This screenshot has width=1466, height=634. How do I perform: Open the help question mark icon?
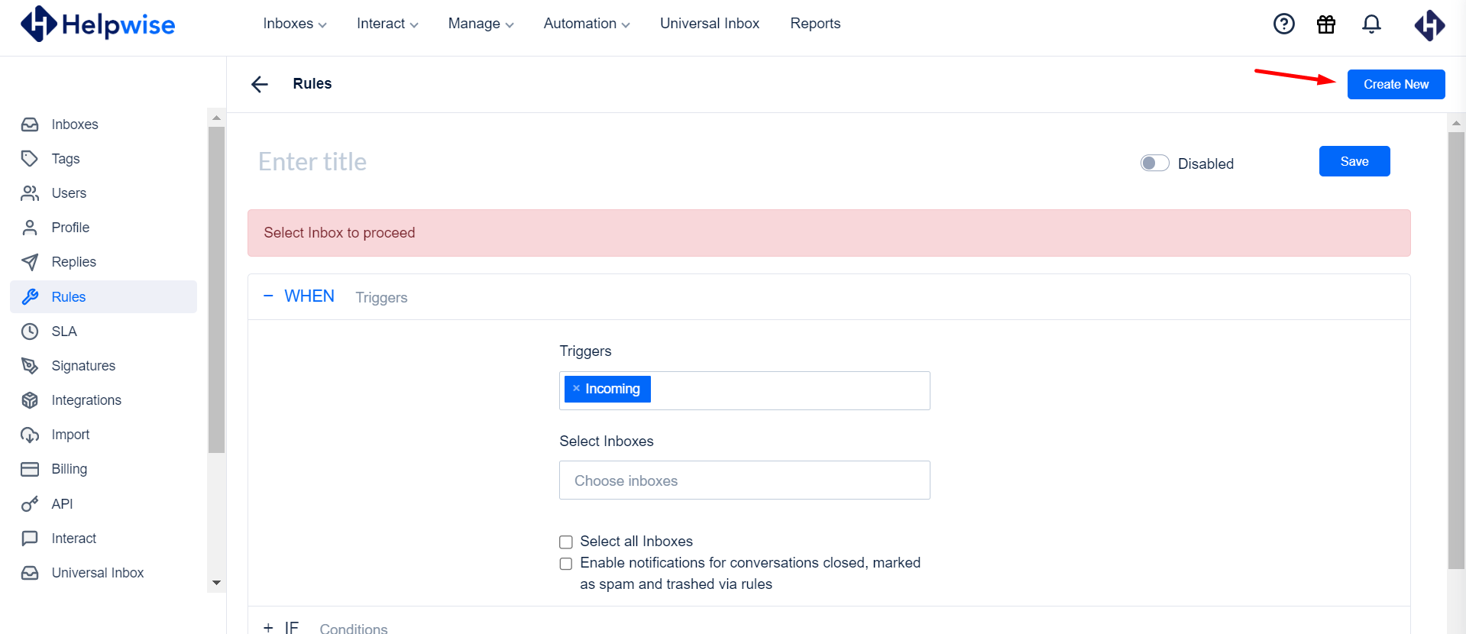(x=1284, y=24)
